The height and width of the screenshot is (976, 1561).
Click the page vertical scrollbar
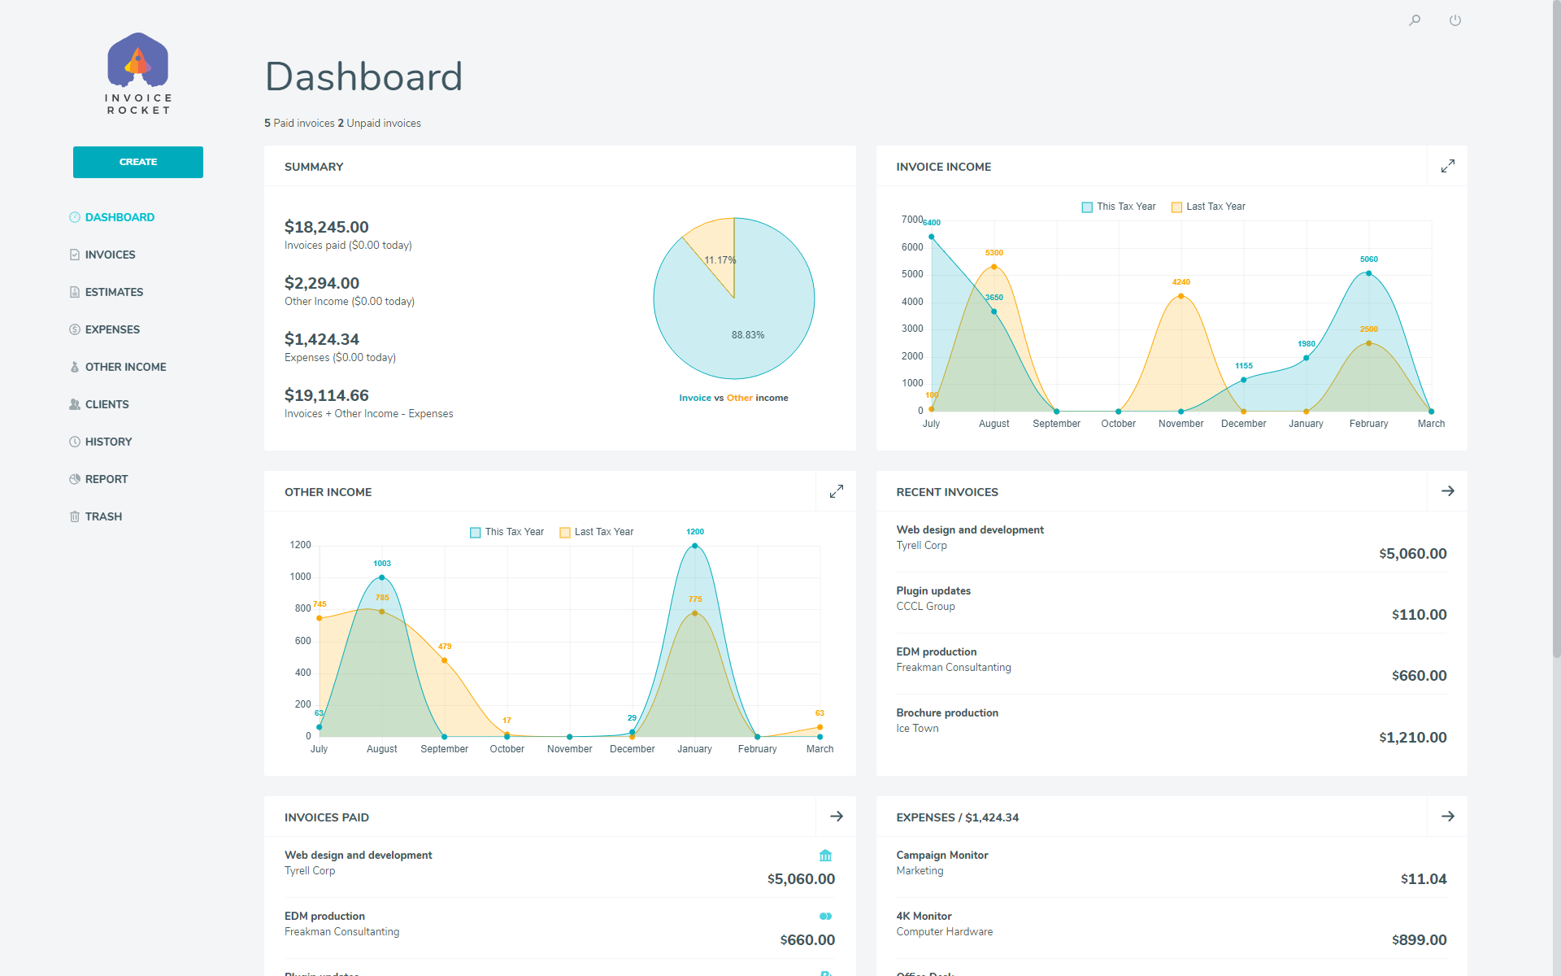tap(1555, 325)
